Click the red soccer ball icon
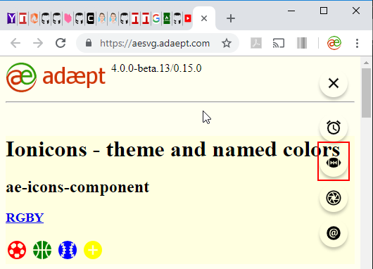This screenshot has width=373, height=269. 17,250
